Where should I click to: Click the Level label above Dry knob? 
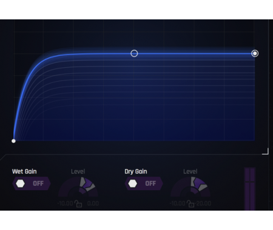click(x=190, y=171)
